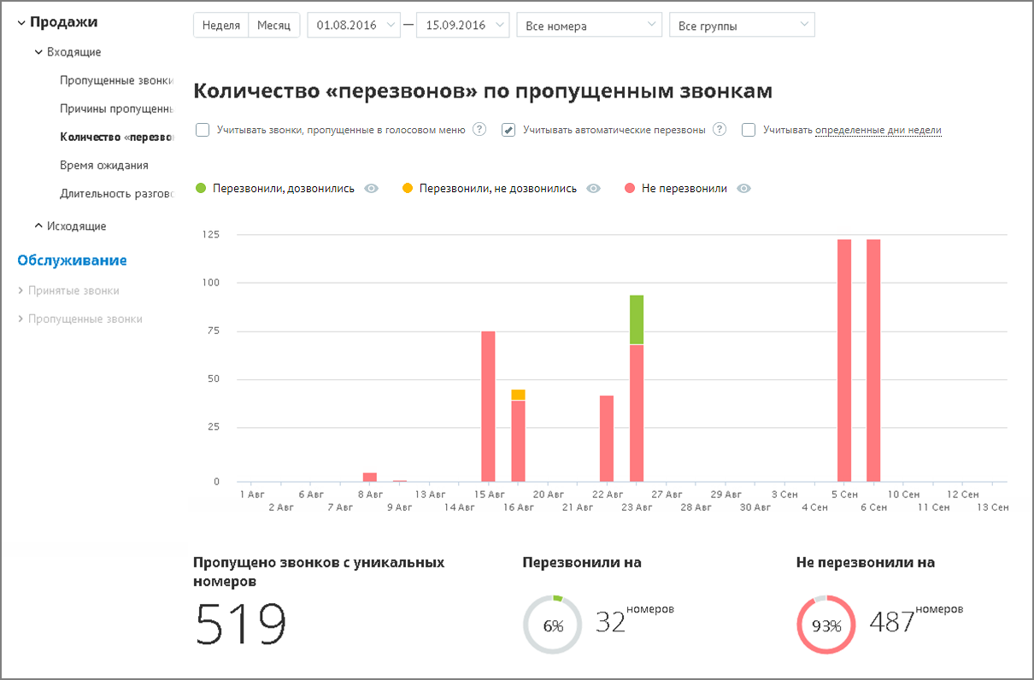Enable 'Учитывать звонки, пропущенные в голосовом меню'
The width and height of the screenshot is (1034, 680).
tap(203, 130)
